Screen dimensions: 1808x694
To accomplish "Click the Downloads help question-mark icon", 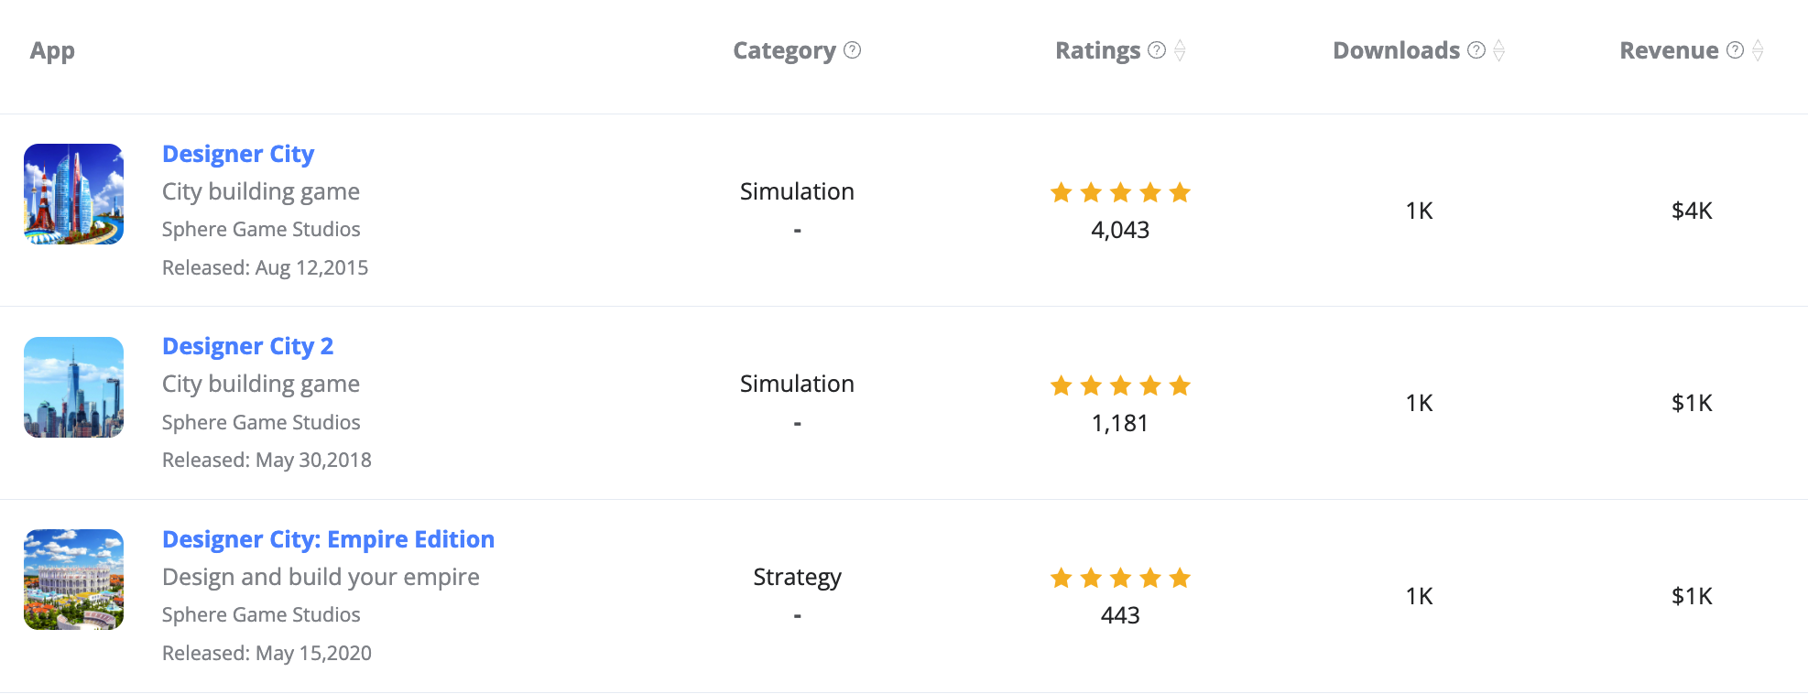I will (x=1476, y=50).
